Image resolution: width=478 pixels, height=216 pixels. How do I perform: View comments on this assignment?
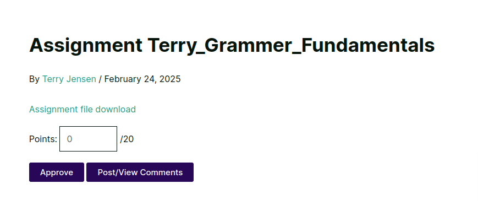(140, 172)
